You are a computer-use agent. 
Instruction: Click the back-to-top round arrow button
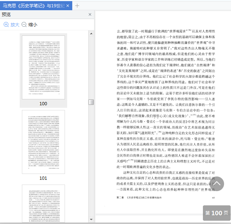217,184
